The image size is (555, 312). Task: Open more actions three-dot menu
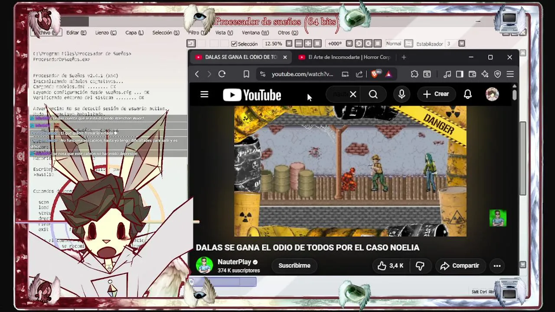(497, 266)
